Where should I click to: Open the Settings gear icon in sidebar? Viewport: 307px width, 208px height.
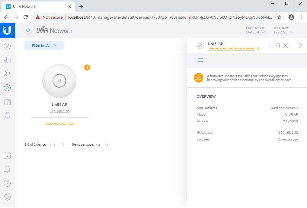[x=7, y=197]
